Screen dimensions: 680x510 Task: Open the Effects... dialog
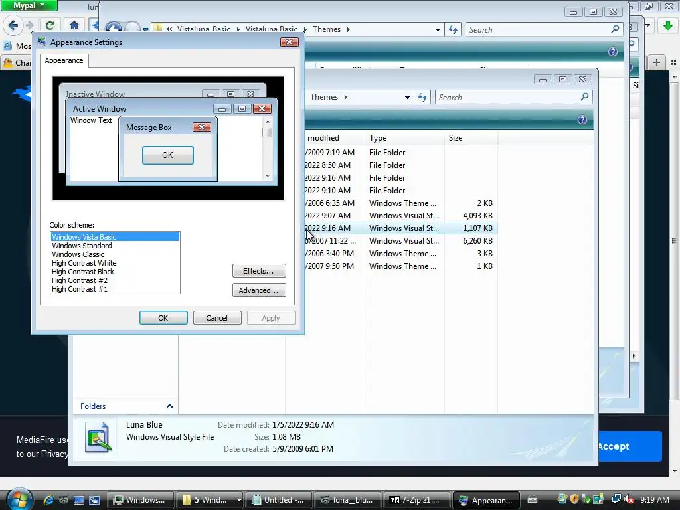(259, 271)
